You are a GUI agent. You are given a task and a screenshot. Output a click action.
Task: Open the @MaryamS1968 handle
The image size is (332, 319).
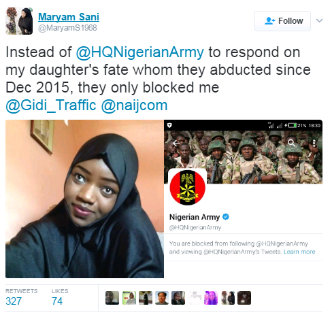pos(67,28)
